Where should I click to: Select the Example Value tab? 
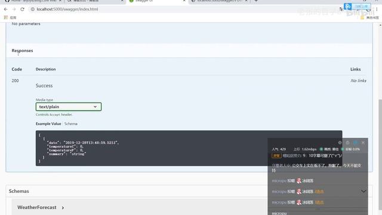click(48, 124)
